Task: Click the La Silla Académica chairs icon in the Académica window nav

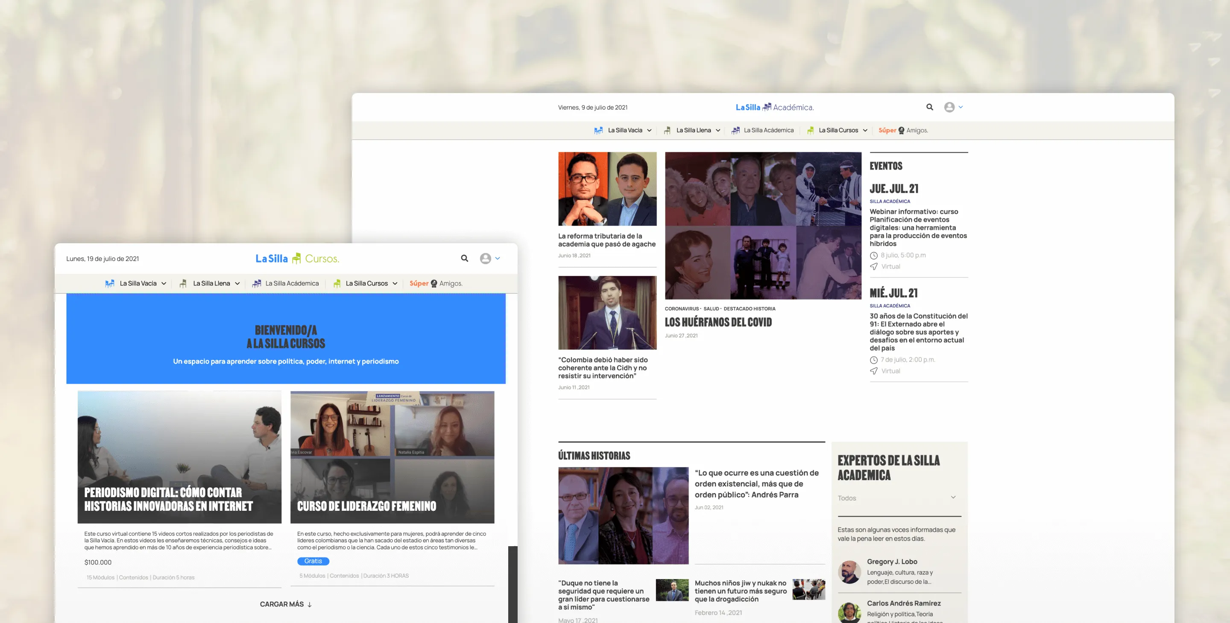Action: tap(736, 130)
